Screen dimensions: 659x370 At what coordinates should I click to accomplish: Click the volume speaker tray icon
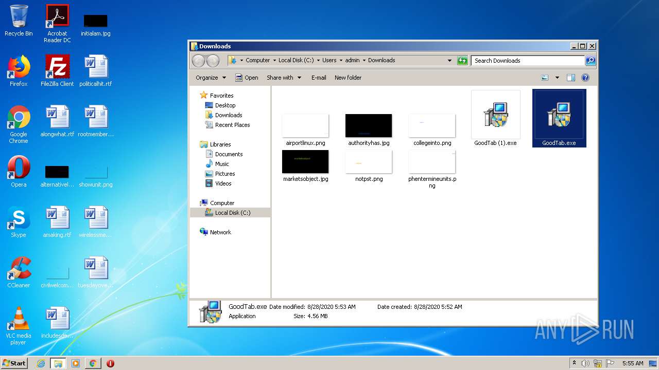[585, 363]
